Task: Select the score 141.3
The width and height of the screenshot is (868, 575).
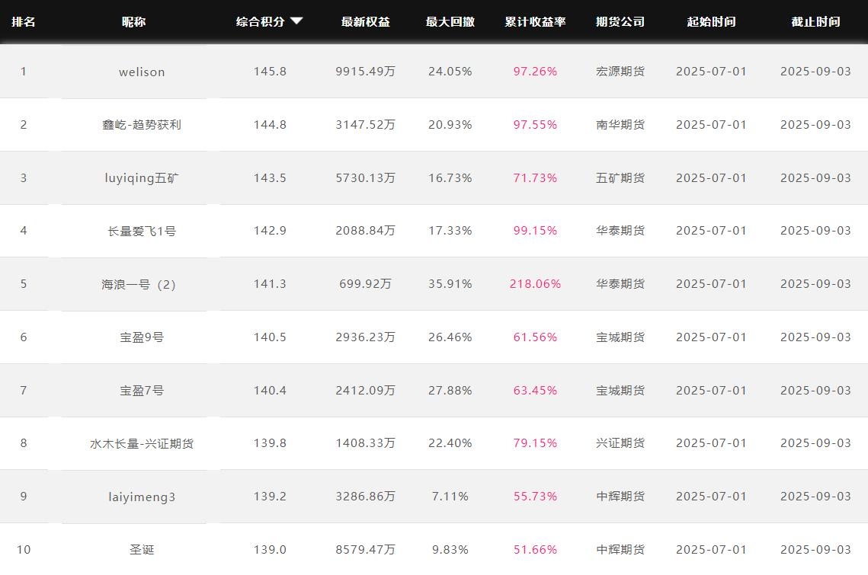Action: 270,283
